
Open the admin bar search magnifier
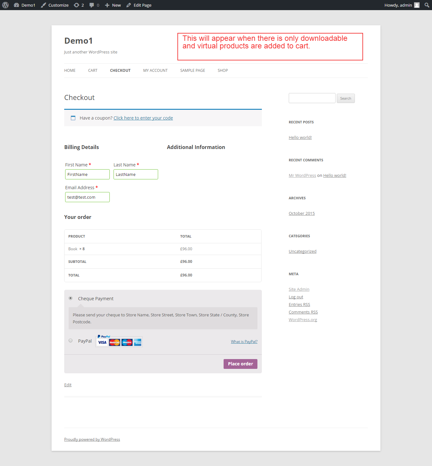[x=427, y=5]
